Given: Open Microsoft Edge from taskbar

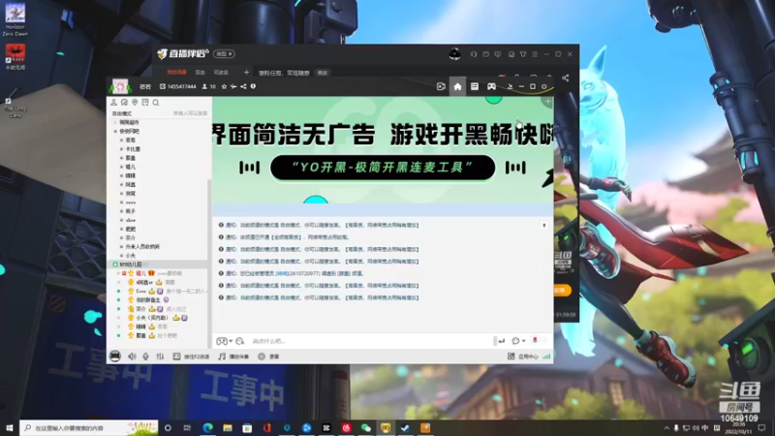Looking at the screenshot, I should 207,427.
